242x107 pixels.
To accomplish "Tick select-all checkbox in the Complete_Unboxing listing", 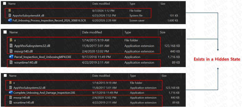I will click(x=5, y=76).
